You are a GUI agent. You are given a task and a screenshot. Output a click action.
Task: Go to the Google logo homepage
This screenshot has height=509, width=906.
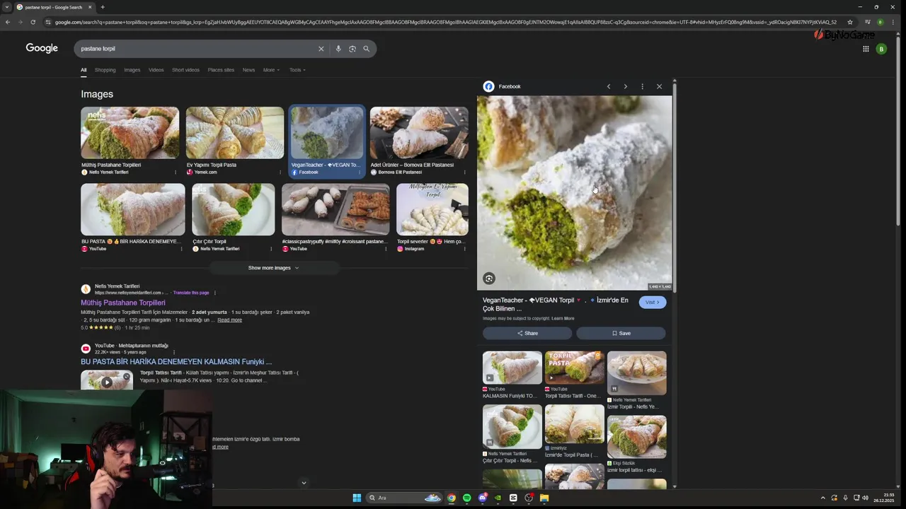point(42,48)
